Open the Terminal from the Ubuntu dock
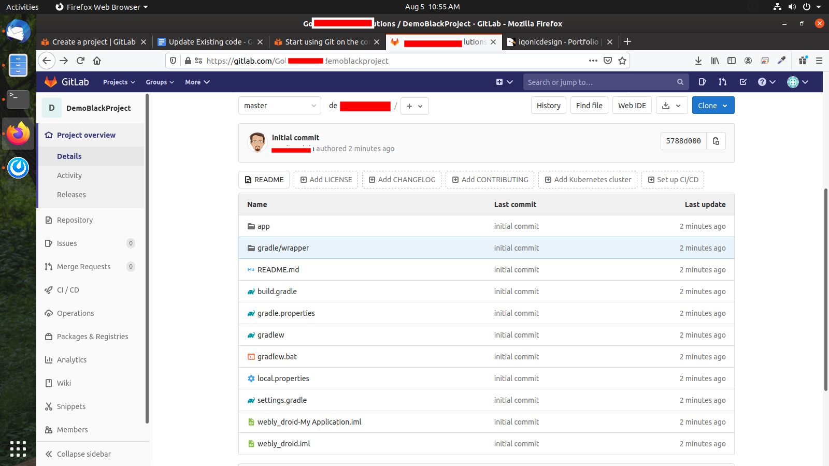Image resolution: width=829 pixels, height=466 pixels. coord(18,98)
